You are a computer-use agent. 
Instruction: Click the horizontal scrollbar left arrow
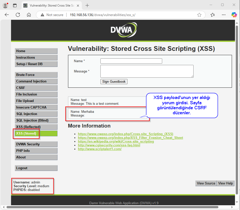coord(4,207)
